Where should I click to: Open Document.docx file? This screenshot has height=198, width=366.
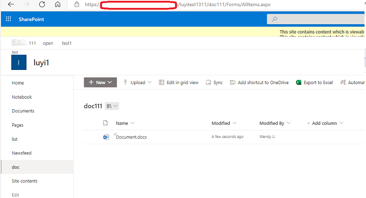click(131, 137)
